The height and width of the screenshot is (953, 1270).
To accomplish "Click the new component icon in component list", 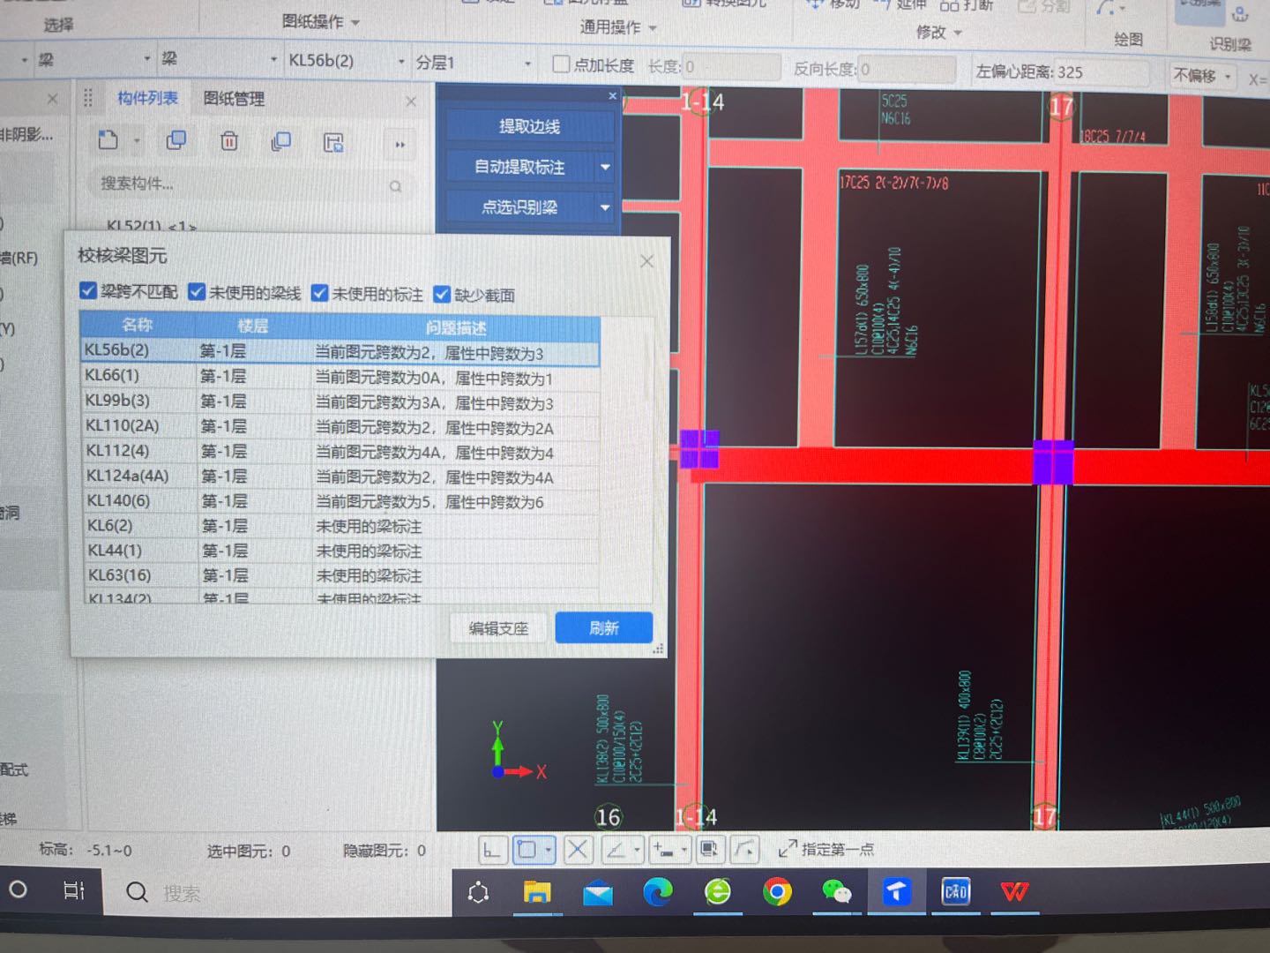I will pyautogui.click(x=108, y=140).
